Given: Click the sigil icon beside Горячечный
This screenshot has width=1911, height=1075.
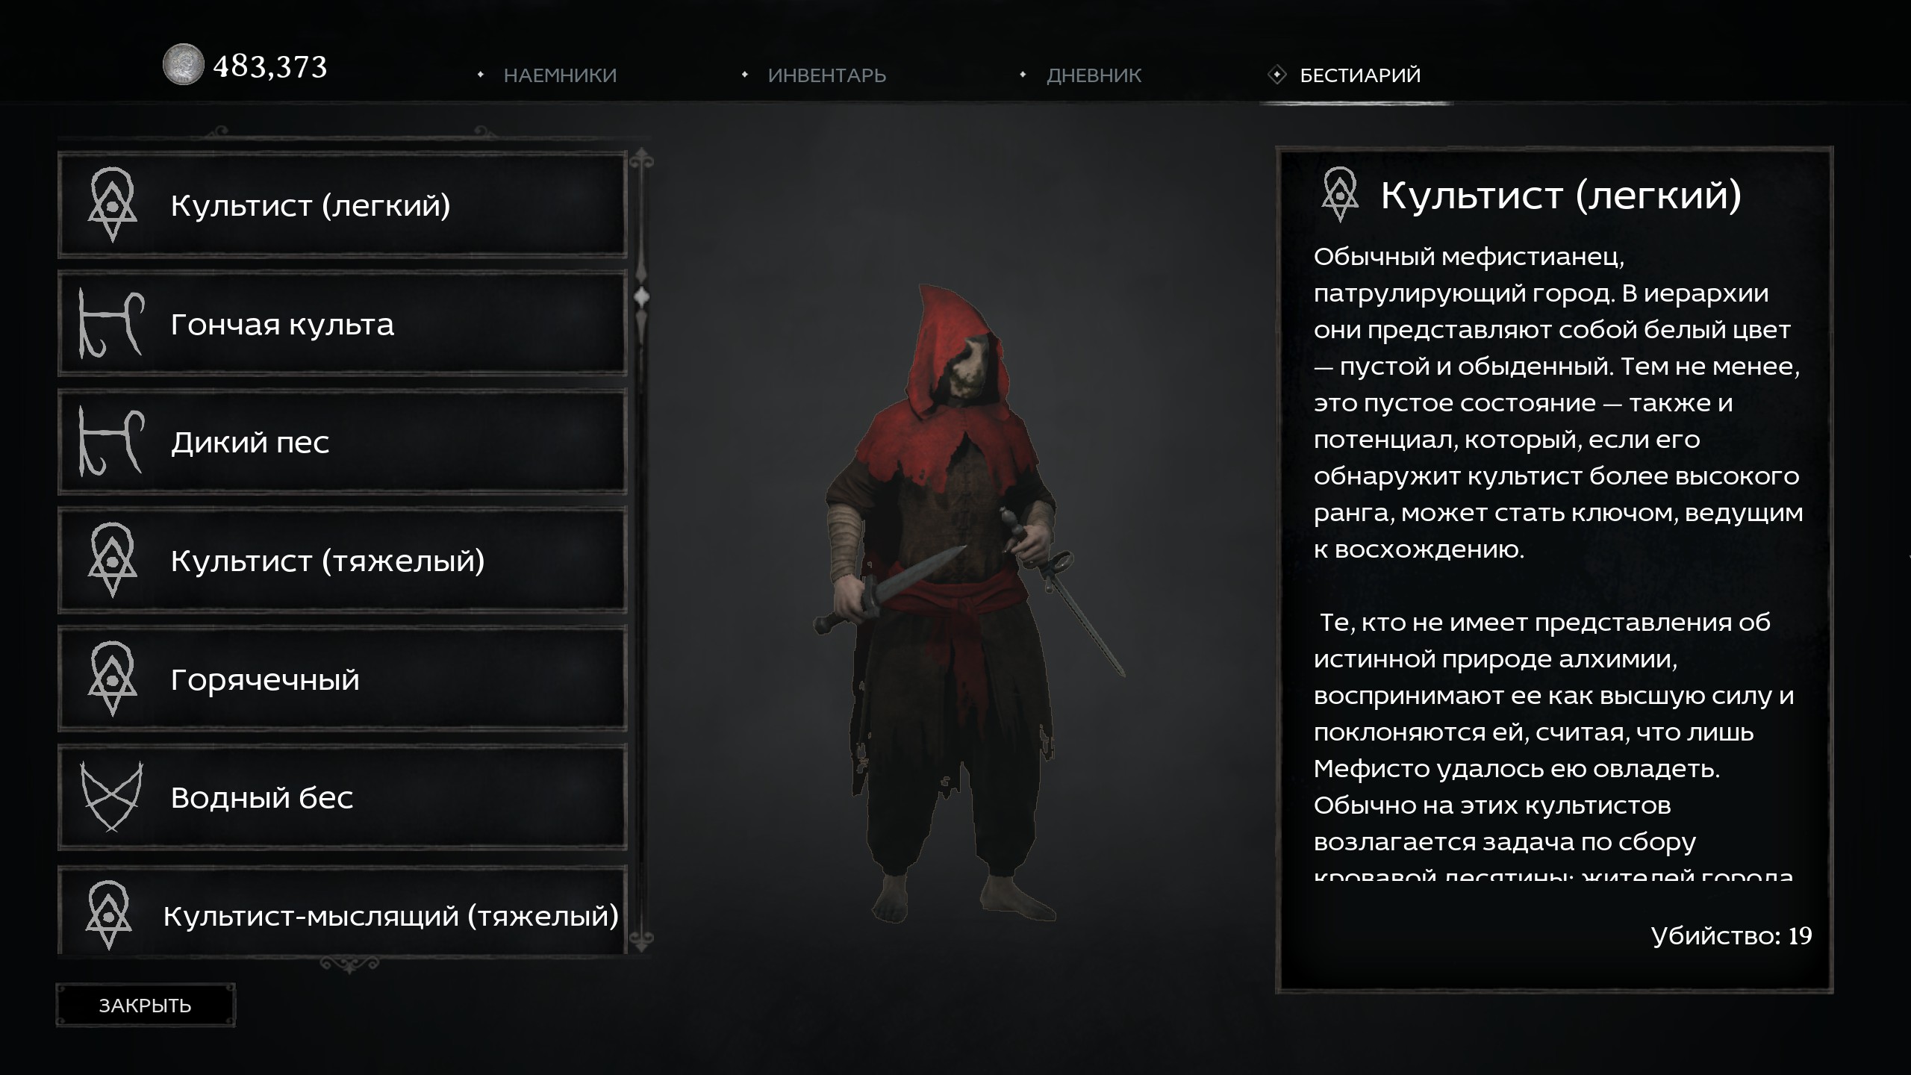Looking at the screenshot, I should [x=113, y=679].
